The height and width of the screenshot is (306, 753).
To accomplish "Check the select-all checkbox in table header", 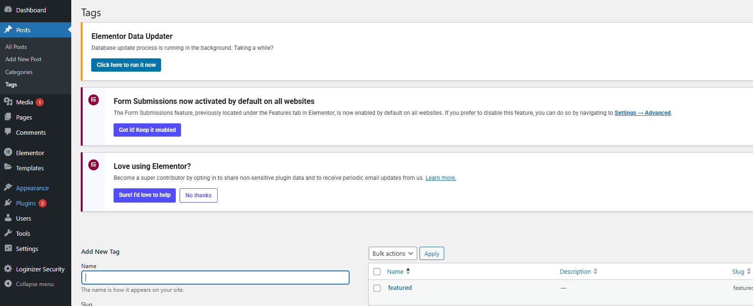I will tap(377, 272).
